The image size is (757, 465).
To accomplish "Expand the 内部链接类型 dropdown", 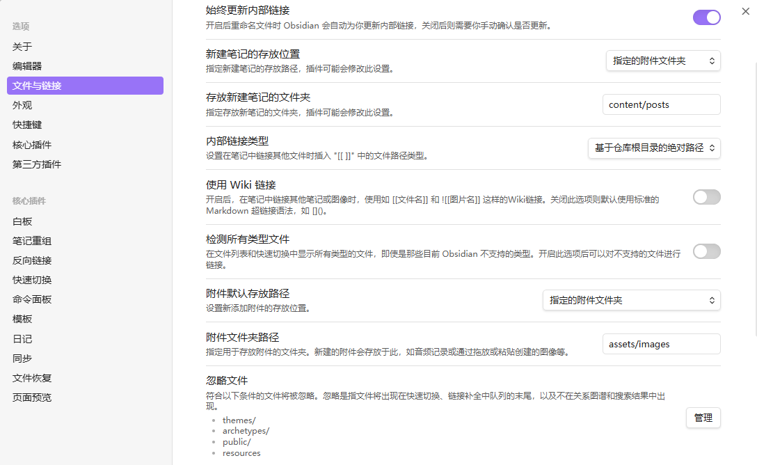I will [x=654, y=148].
